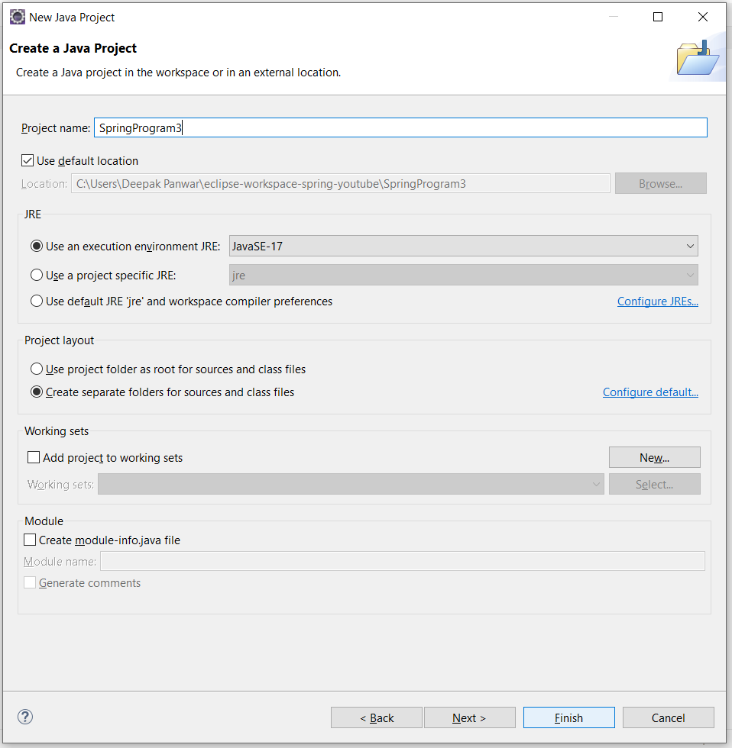The width and height of the screenshot is (732, 748).
Task: Open the help question mark icon
Action: [24, 717]
